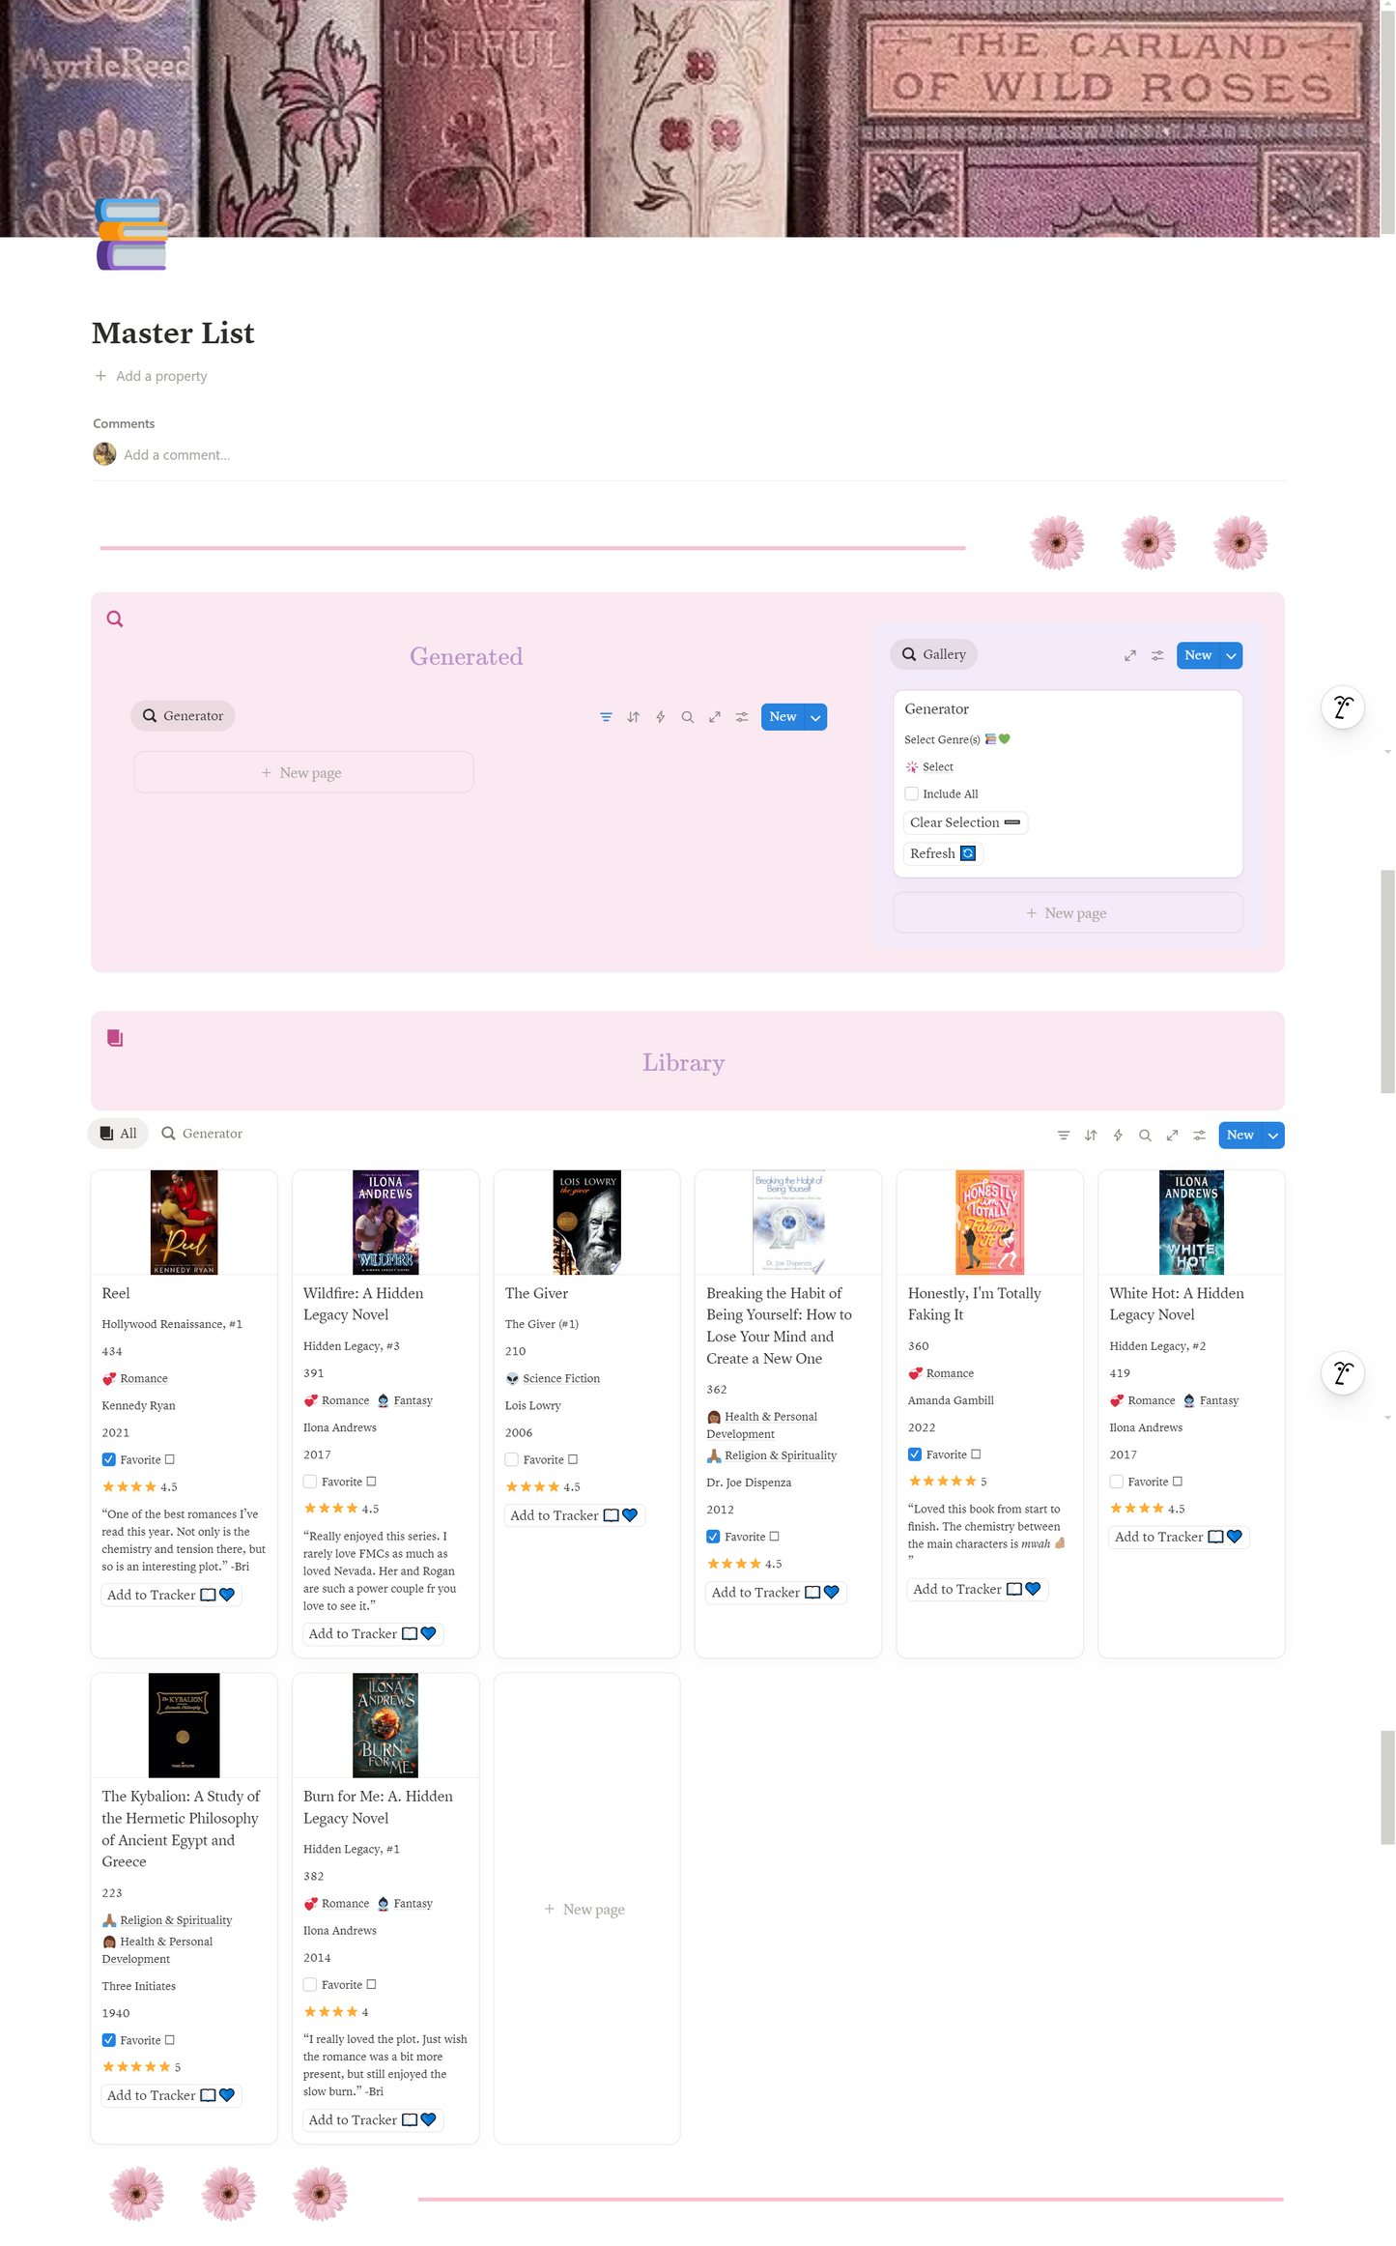
Task: Click the Select genre option in Generator card
Action: [x=929, y=766]
